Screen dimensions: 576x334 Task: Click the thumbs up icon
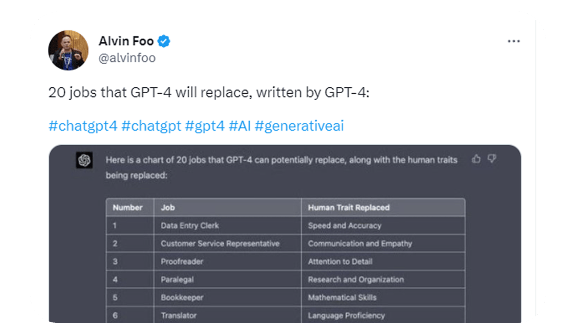[476, 159]
